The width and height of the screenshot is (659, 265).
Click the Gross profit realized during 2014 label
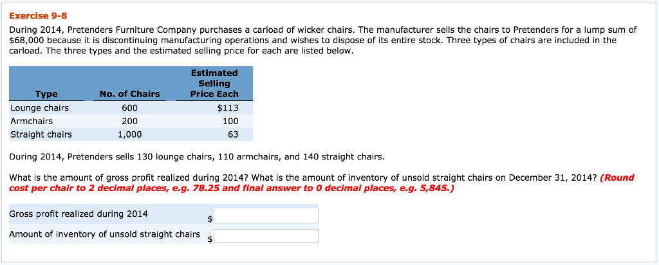pyautogui.click(x=79, y=214)
